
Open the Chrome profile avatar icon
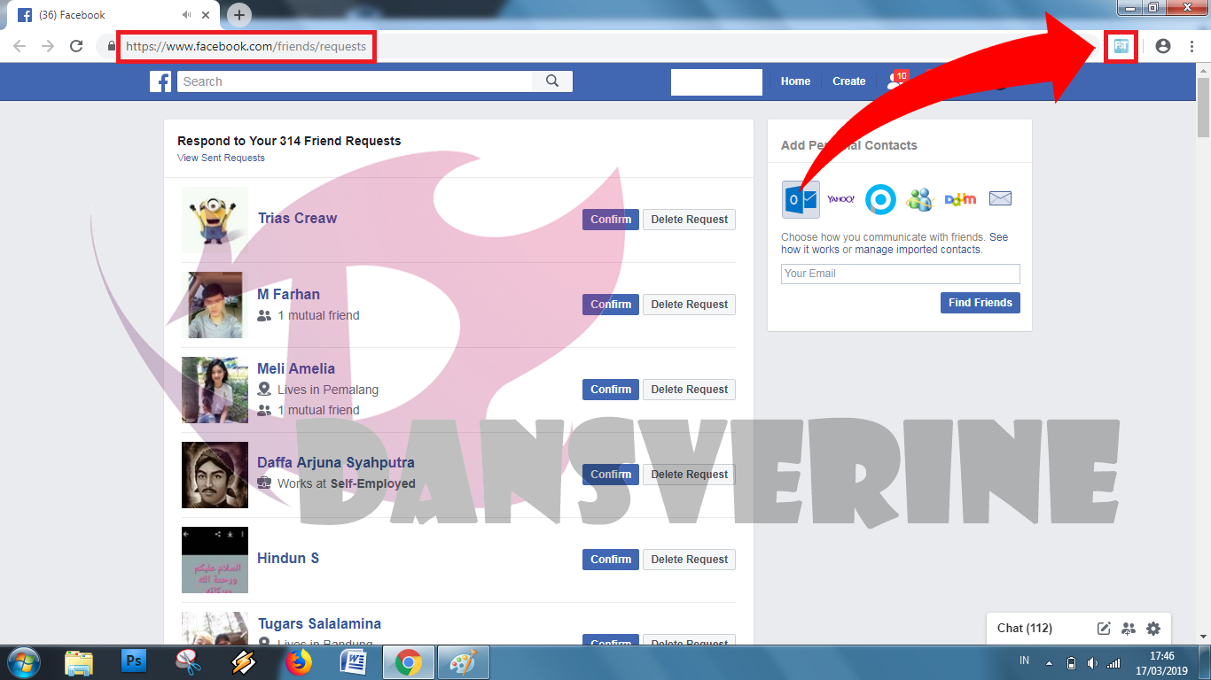(1163, 46)
